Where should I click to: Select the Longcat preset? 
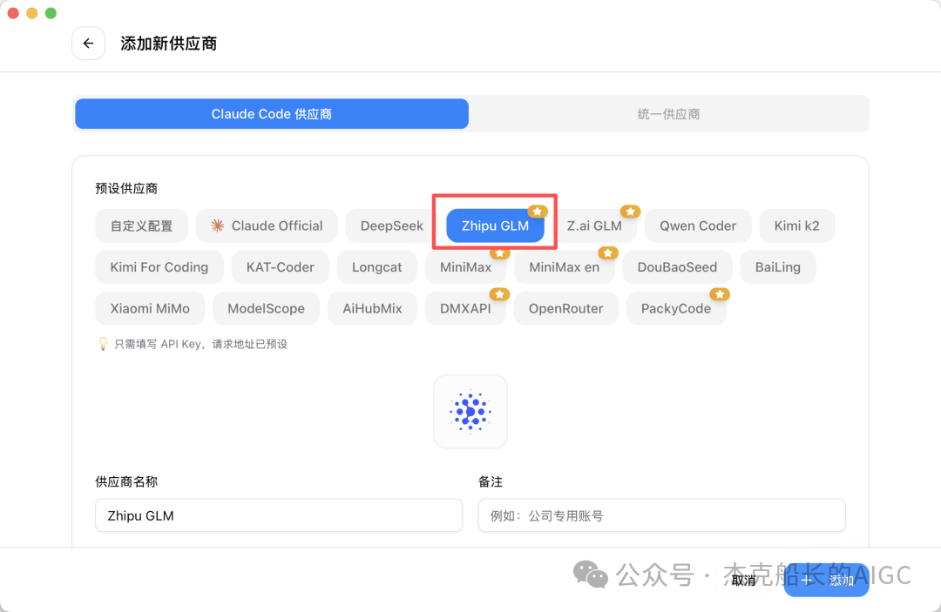pos(377,267)
